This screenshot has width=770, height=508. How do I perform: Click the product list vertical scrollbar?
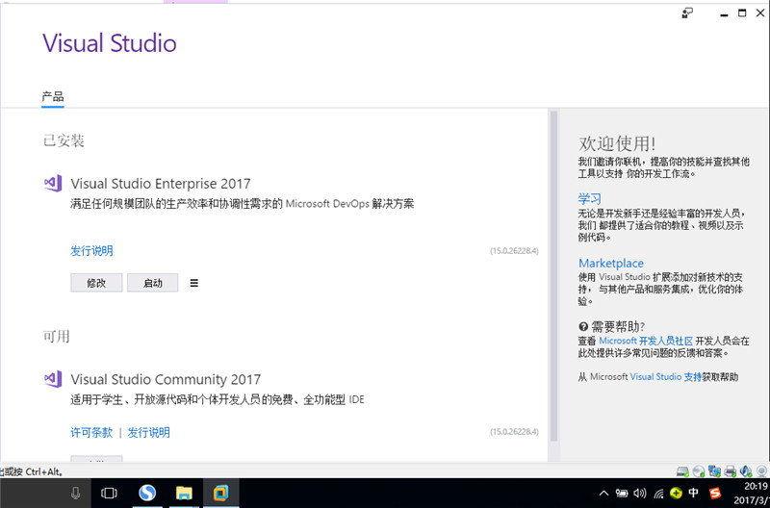click(x=554, y=276)
